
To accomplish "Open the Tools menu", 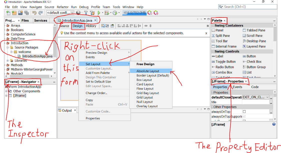I will click(116, 7).
